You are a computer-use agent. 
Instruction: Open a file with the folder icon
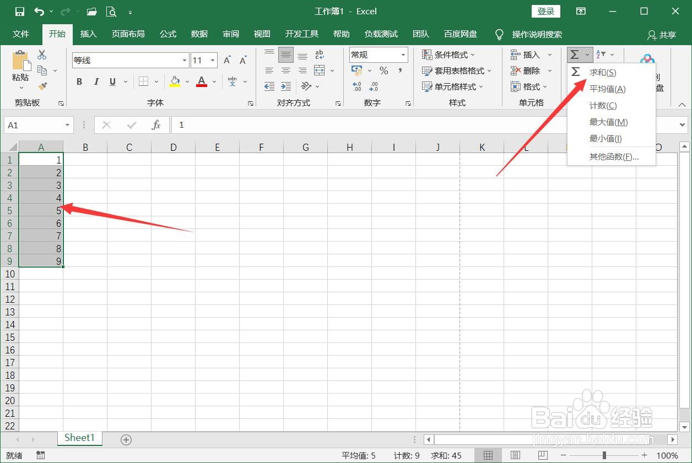point(92,11)
